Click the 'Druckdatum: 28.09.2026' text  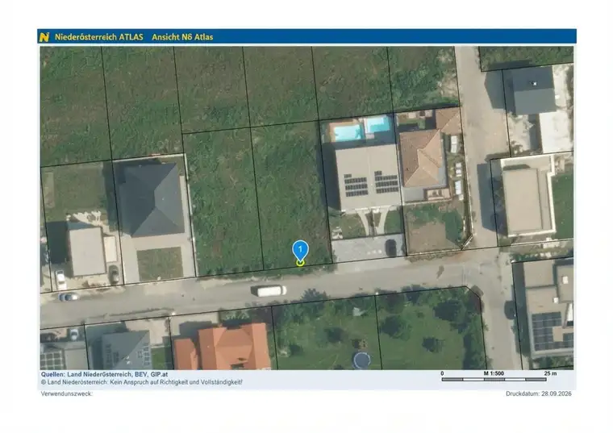(x=539, y=394)
